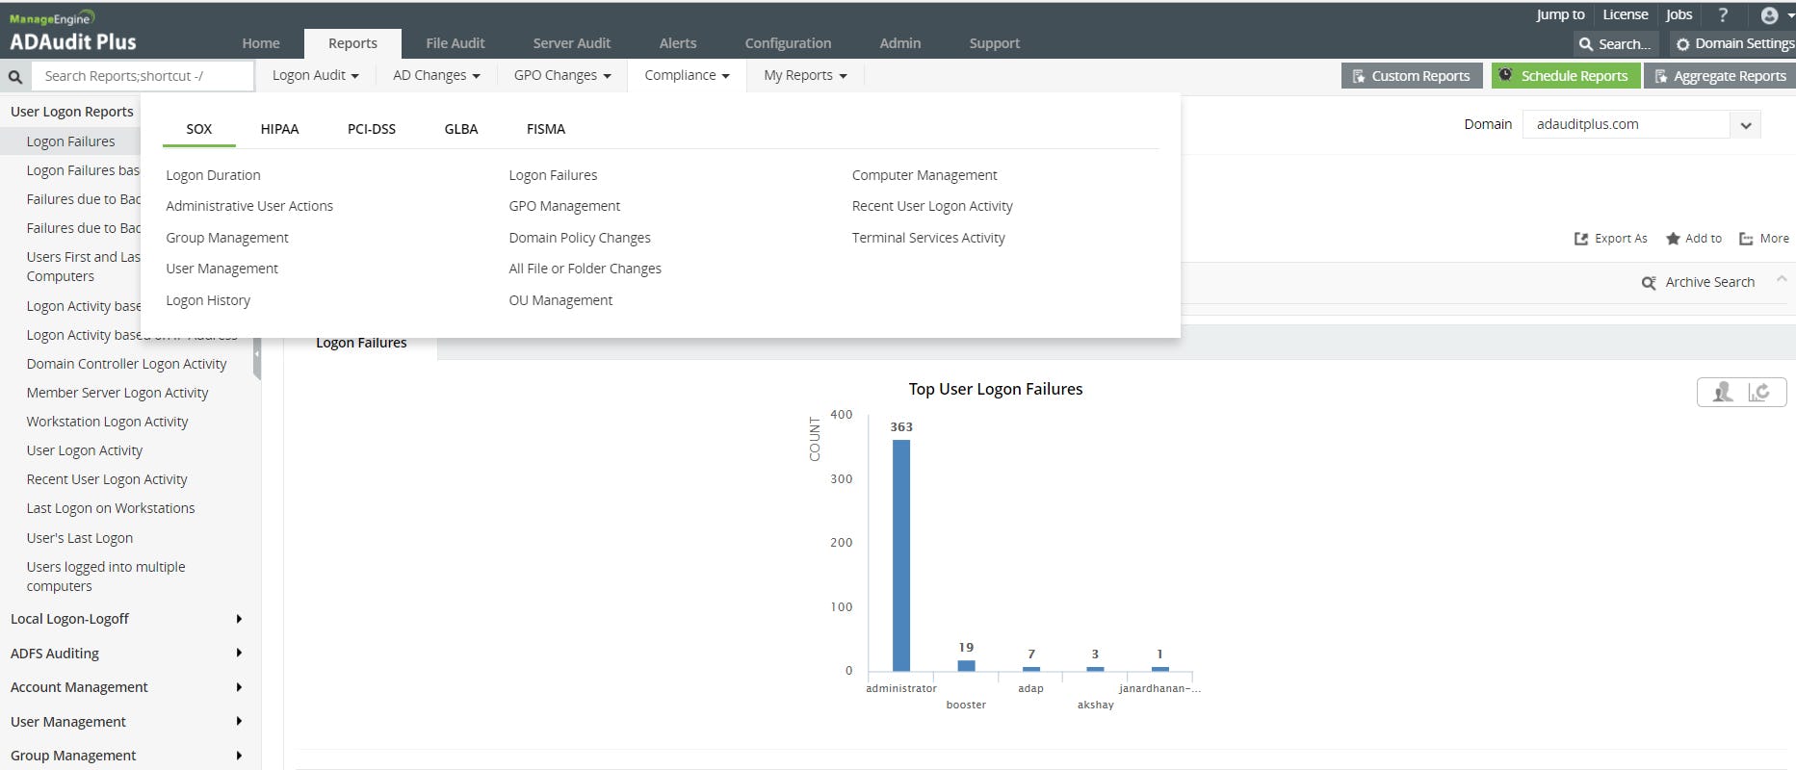Select Users logged into multiple computers

point(106,577)
